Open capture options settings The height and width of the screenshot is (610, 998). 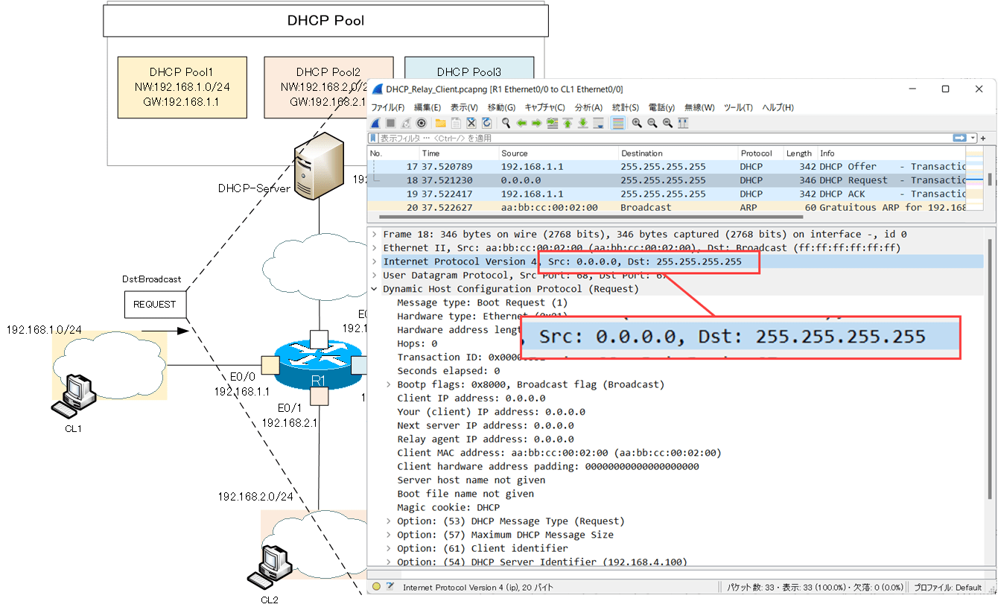point(421,124)
